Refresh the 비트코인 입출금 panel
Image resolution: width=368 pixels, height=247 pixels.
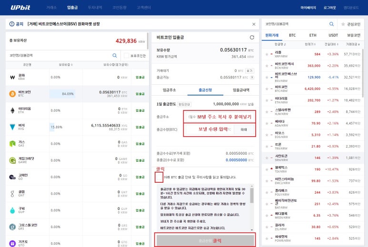252,37
